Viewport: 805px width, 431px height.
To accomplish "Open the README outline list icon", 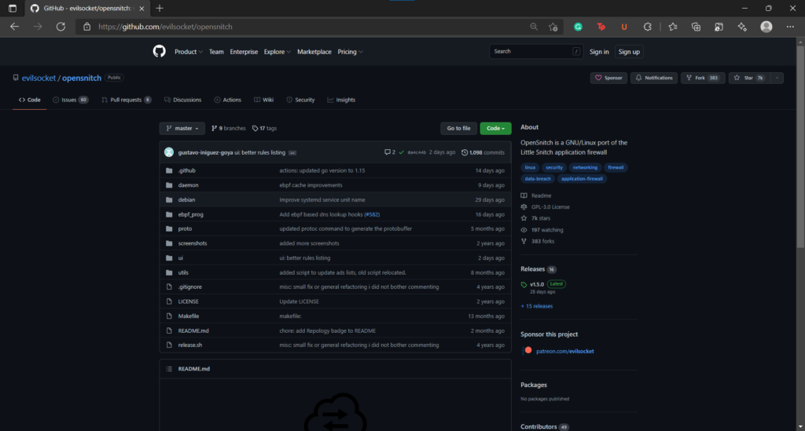I will tap(169, 368).
